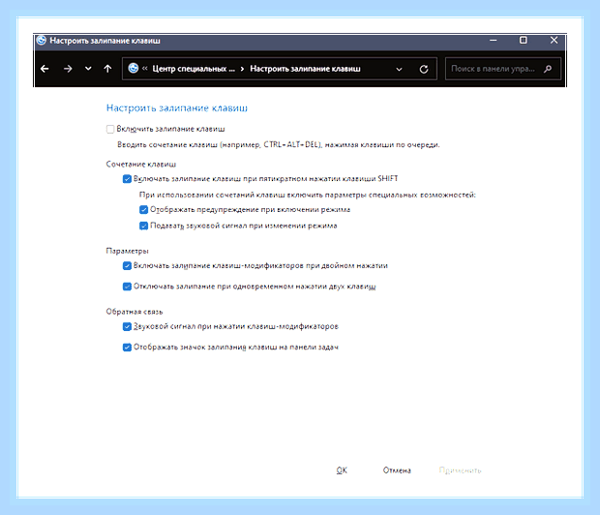The width and height of the screenshot is (600, 515).
Task: Open the recent locations chevron
Action: 88,69
